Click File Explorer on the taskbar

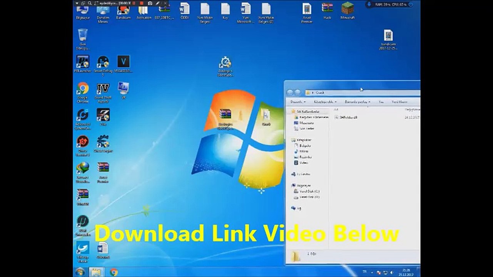point(96,272)
